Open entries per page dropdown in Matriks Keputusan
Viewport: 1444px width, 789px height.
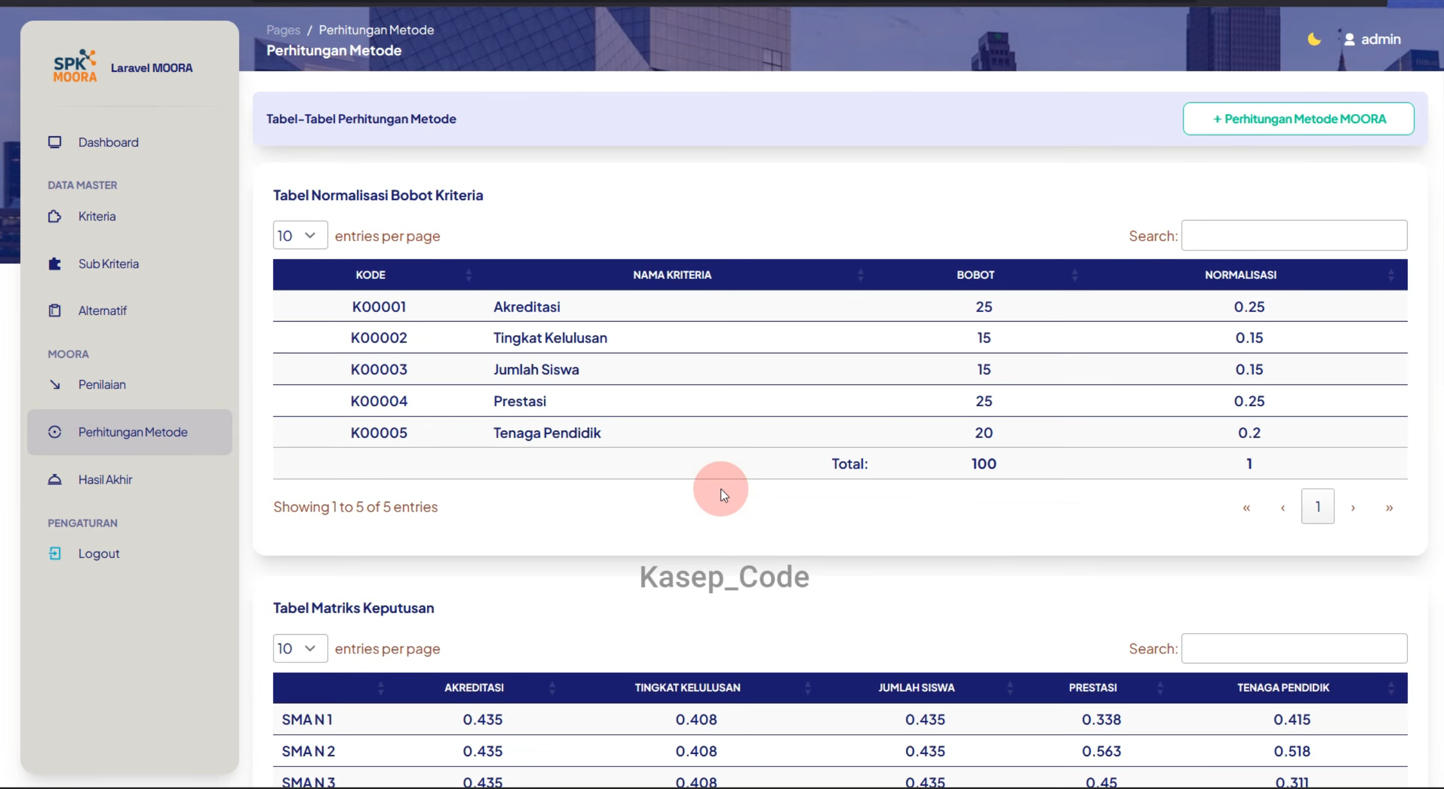pos(300,648)
